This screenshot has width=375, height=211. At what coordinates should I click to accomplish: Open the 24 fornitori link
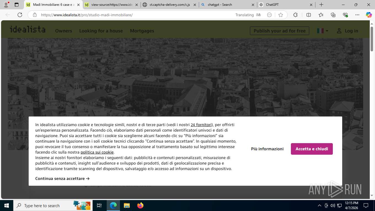pos(201,125)
